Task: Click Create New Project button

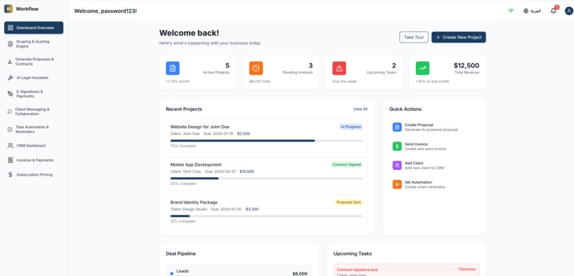Action: [x=459, y=37]
